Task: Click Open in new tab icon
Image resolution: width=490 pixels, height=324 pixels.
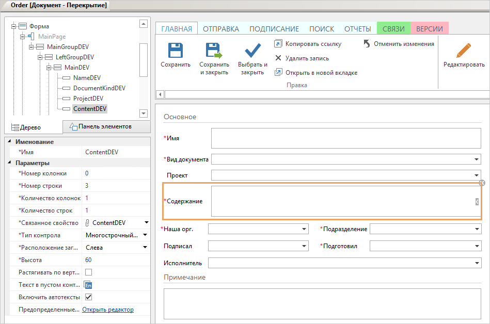Action: tap(278, 73)
